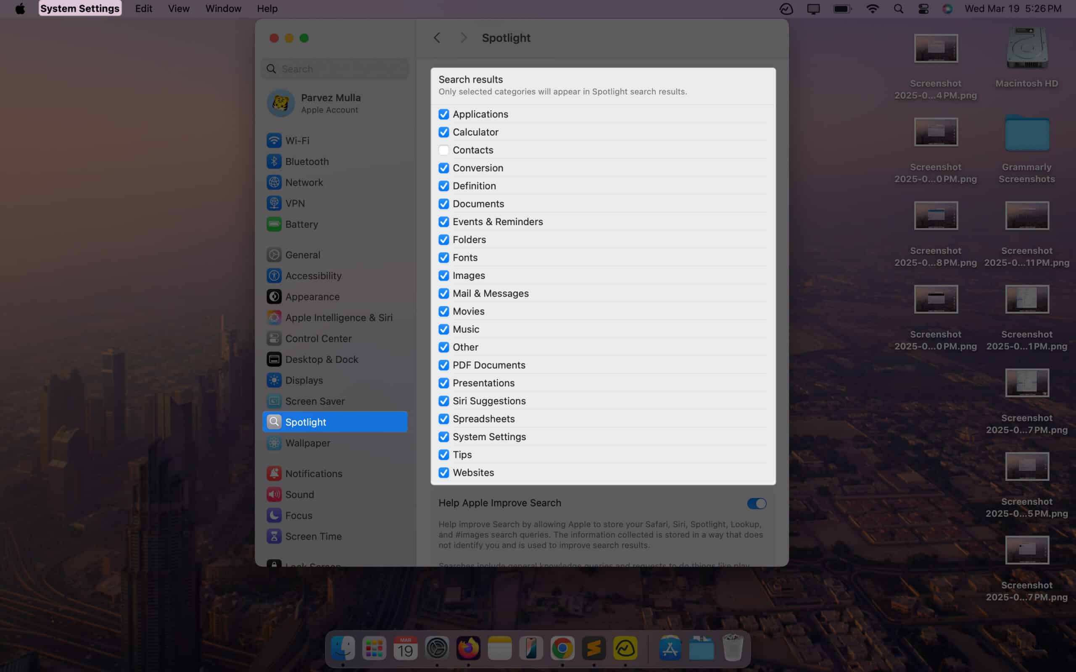Click the Firefox icon in Dock
Screen dimensions: 1076x672
click(469, 649)
